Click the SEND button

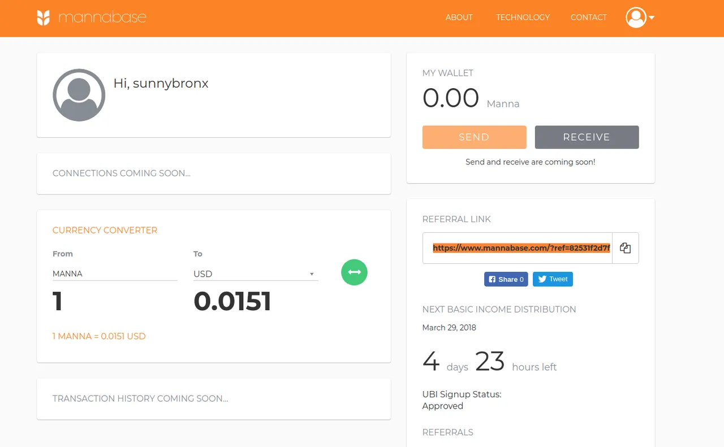point(474,137)
